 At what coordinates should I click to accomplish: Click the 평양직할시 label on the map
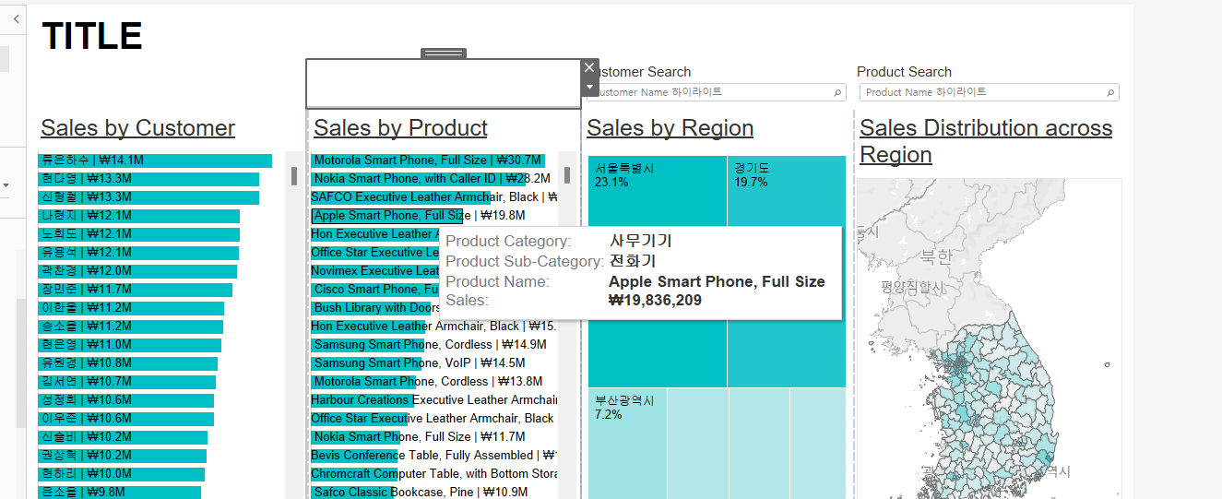[x=913, y=289]
